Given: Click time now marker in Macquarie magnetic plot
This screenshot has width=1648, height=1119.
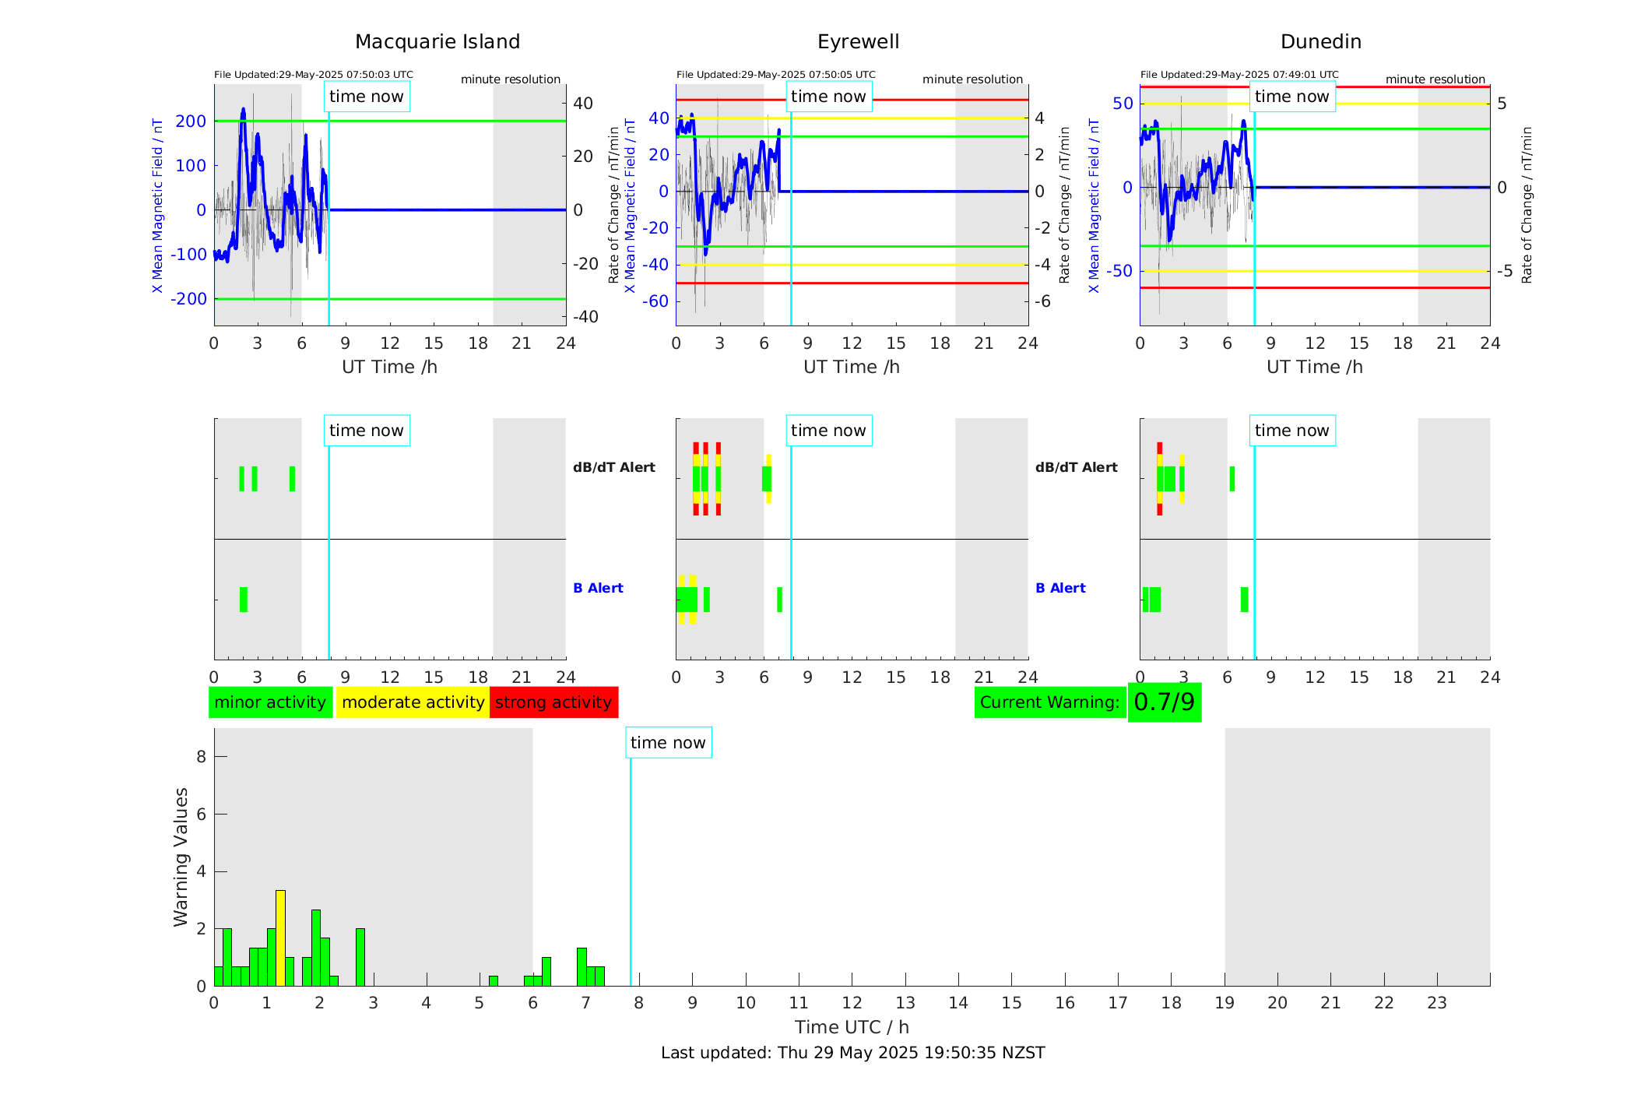Looking at the screenshot, I should 367,97.
